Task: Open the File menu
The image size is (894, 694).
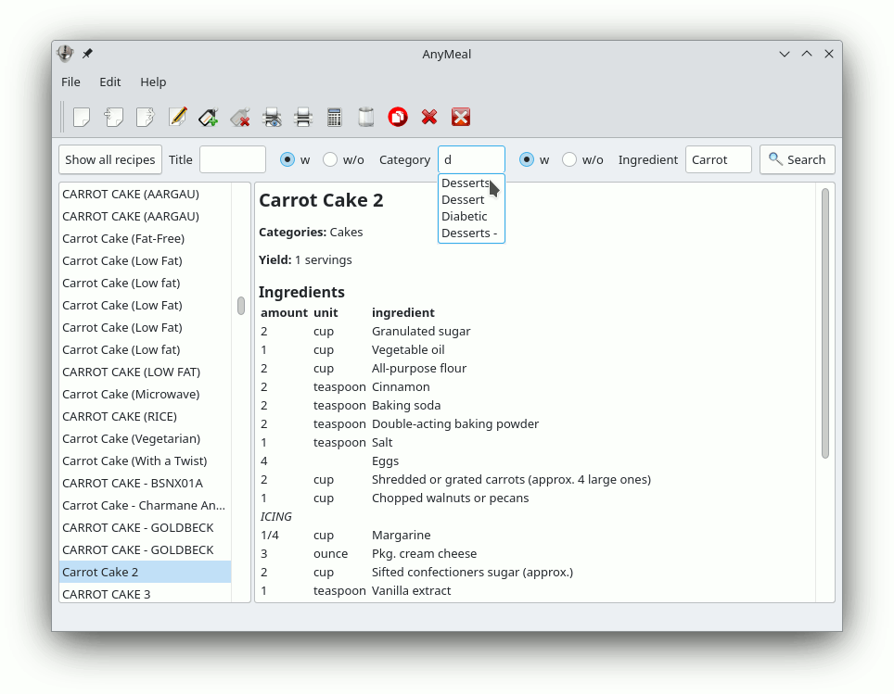Action: point(70,82)
